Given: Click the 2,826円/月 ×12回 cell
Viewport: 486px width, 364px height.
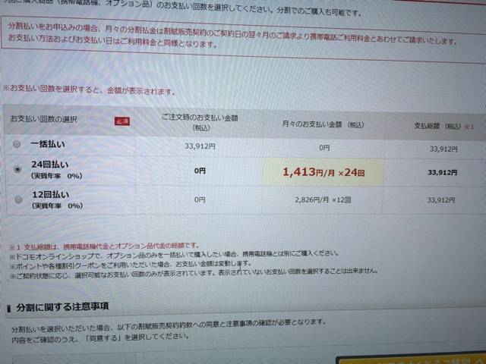Looking at the screenshot, I should click(x=323, y=200).
